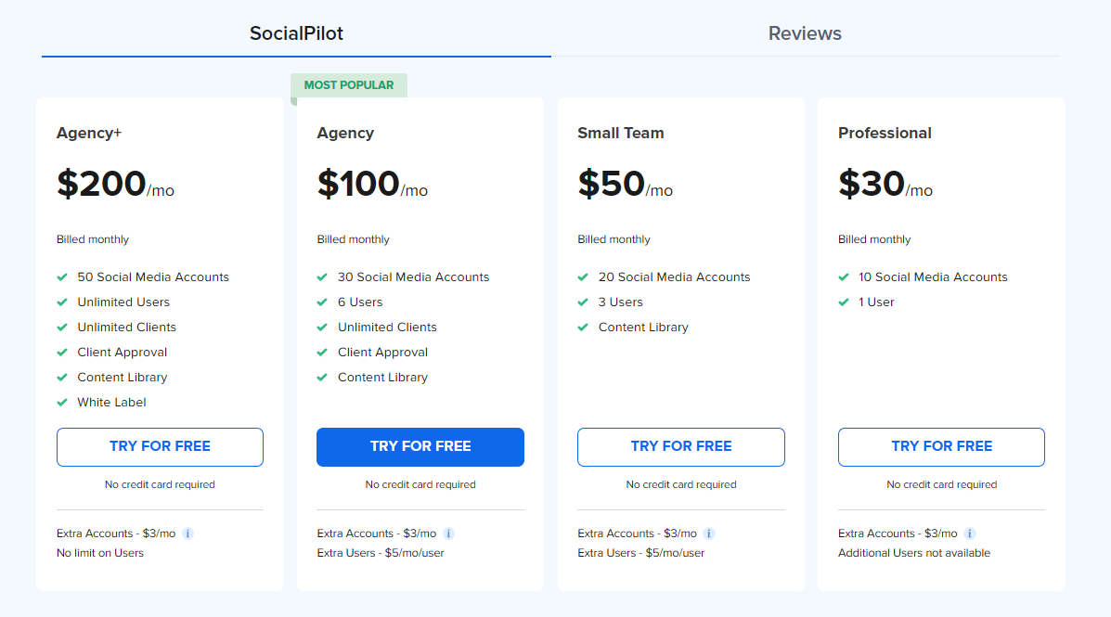Image resolution: width=1111 pixels, height=617 pixels.
Task: Click checkmark next to 6 Users
Action: pyautogui.click(x=322, y=302)
